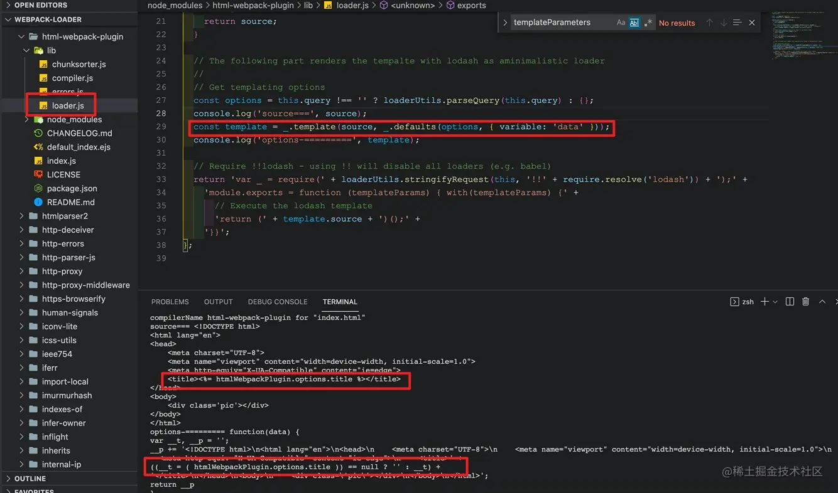Screen dimensions: 838x493
Task: Click exports symbol in the breadcrumb
Action: point(471,5)
